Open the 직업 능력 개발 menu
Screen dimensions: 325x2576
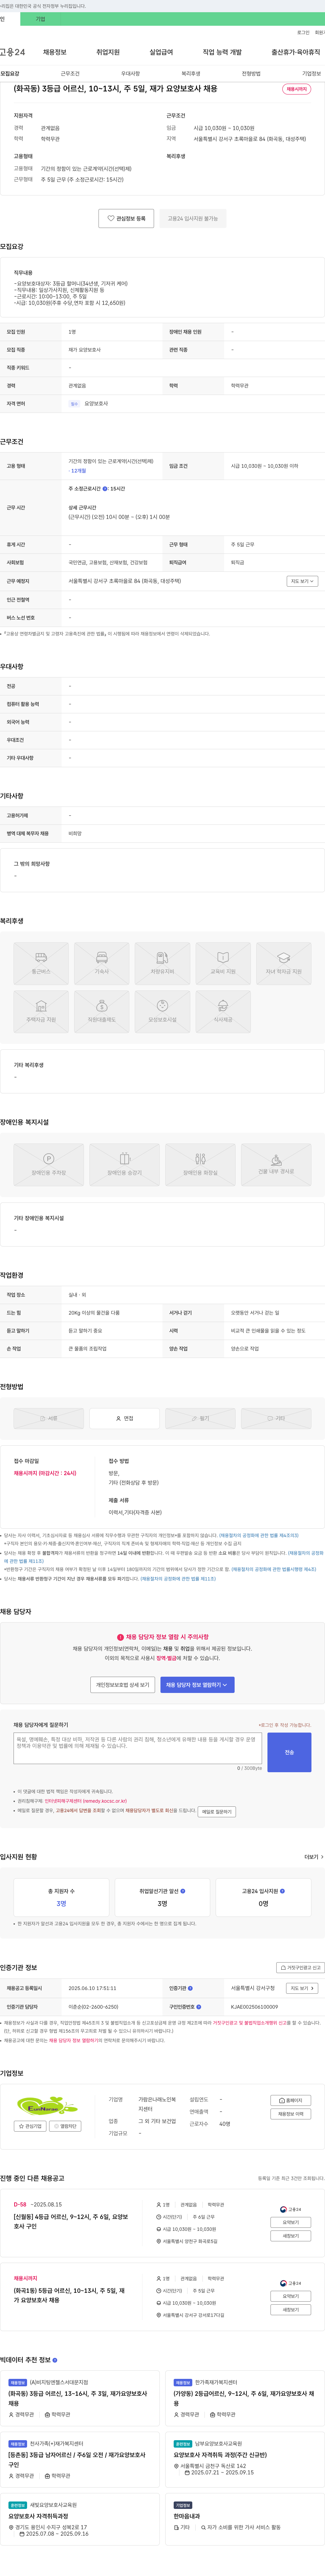pyautogui.click(x=222, y=52)
